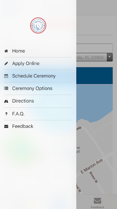Tap the list icon for Ceremony Options
The height and width of the screenshot is (209, 117).
point(6,88)
